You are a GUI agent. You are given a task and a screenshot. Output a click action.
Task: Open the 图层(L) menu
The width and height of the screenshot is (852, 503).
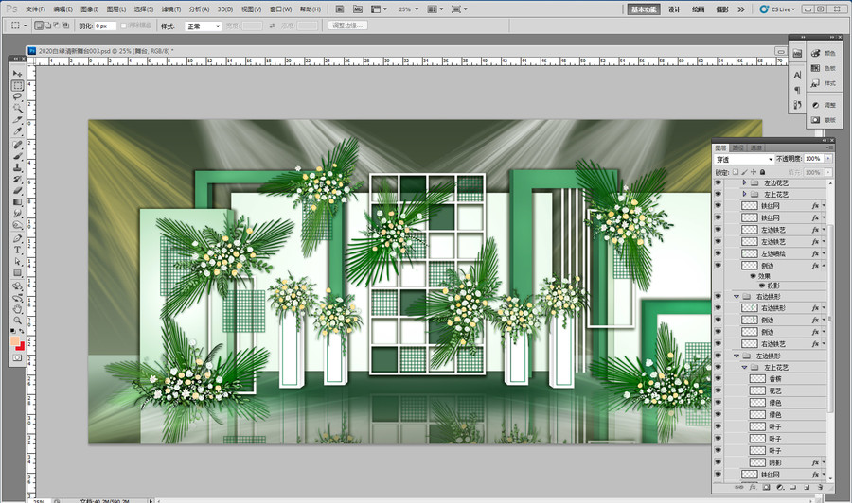[116, 9]
